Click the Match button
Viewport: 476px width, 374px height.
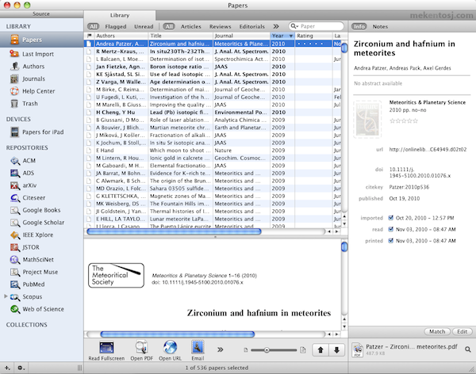point(437,331)
